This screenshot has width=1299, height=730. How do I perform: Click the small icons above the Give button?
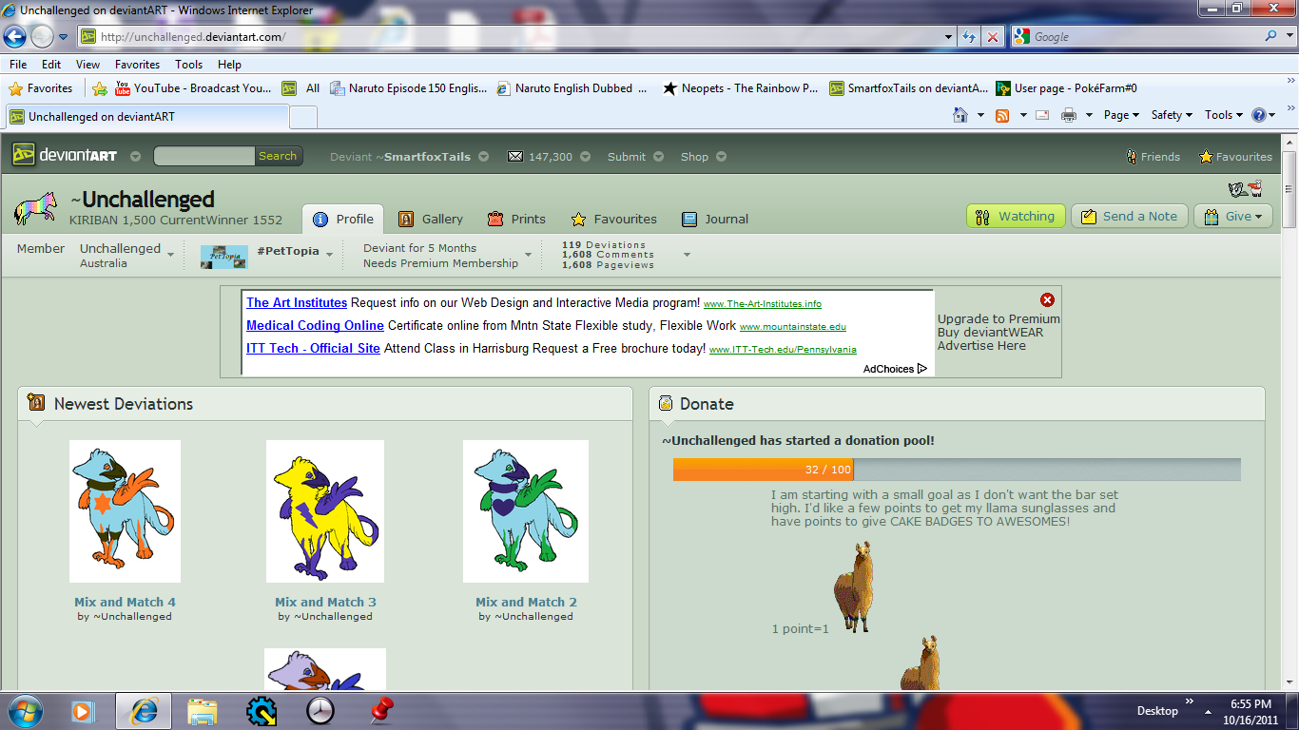coord(1245,188)
